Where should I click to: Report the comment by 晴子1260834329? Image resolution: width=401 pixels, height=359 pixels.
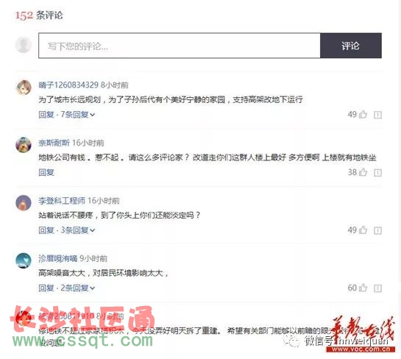click(377, 115)
